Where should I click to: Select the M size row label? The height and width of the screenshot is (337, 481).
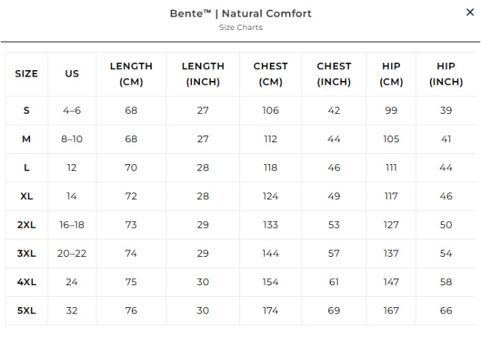(26, 139)
